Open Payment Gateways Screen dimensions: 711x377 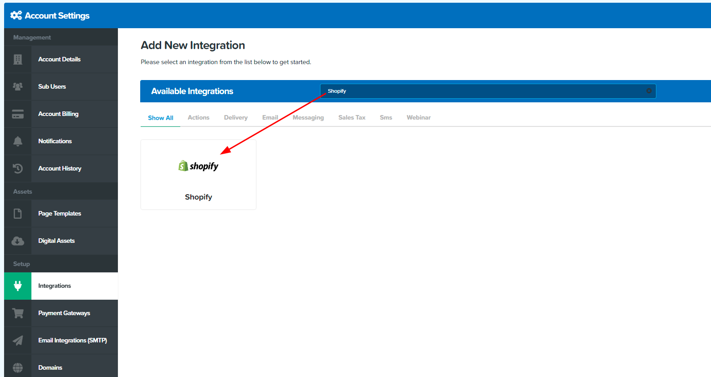coord(61,313)
